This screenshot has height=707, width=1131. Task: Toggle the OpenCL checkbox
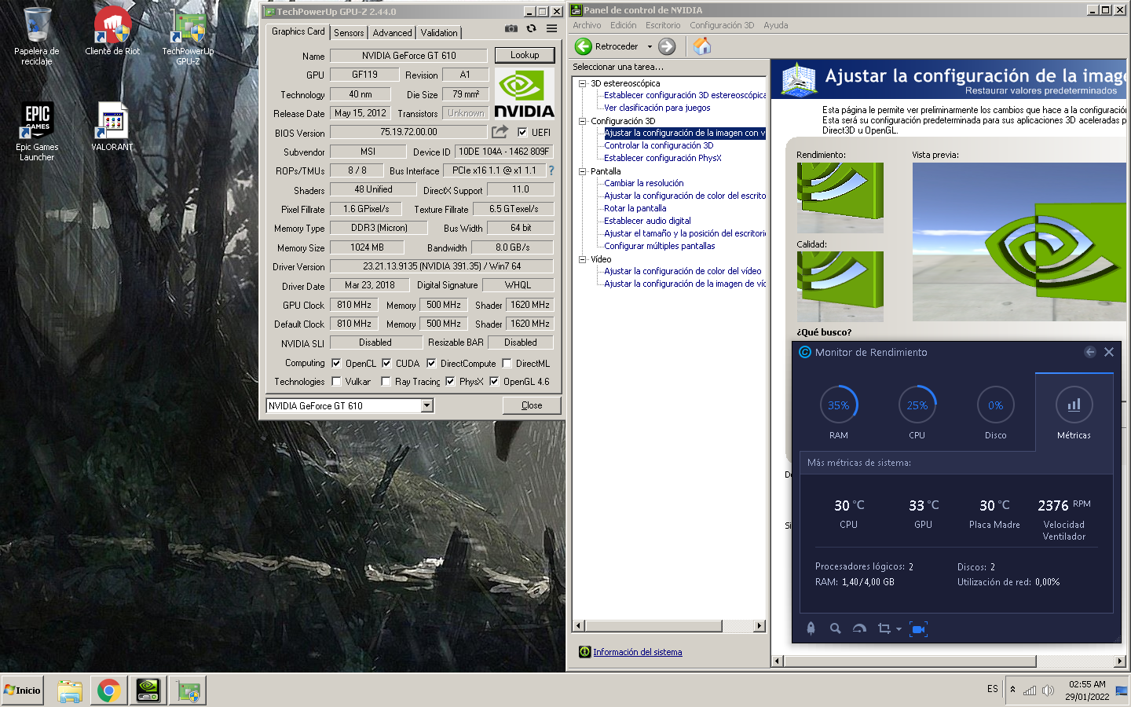tap(336, 363)
